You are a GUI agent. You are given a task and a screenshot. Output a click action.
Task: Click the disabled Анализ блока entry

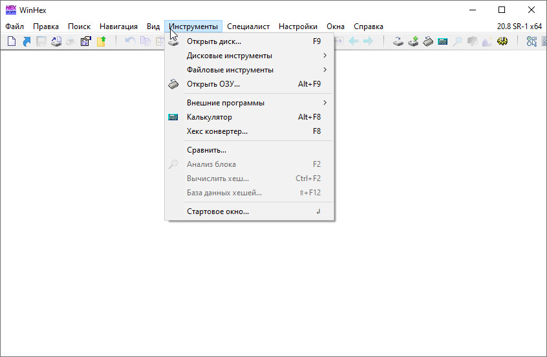point(249,164)
